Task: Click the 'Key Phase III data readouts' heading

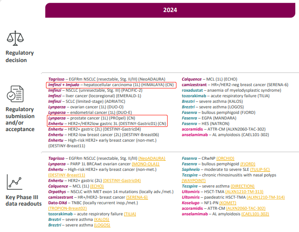Action: tap(24, 201)
